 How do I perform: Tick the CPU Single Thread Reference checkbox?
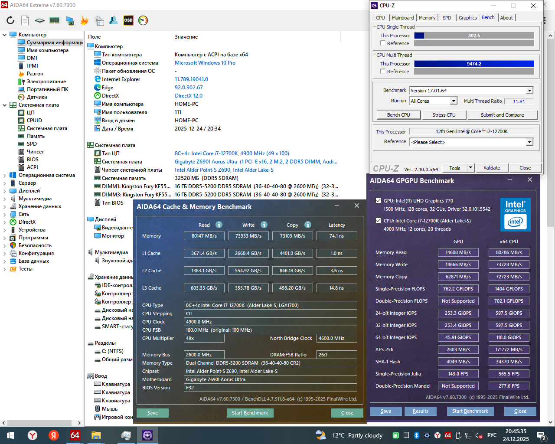pos(383,43)
